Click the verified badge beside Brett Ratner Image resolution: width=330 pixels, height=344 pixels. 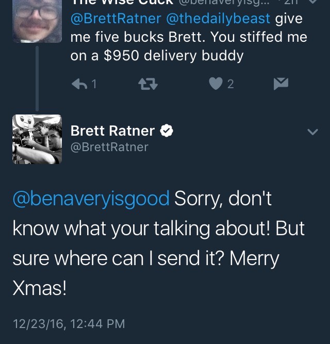[x=167, y=131]
